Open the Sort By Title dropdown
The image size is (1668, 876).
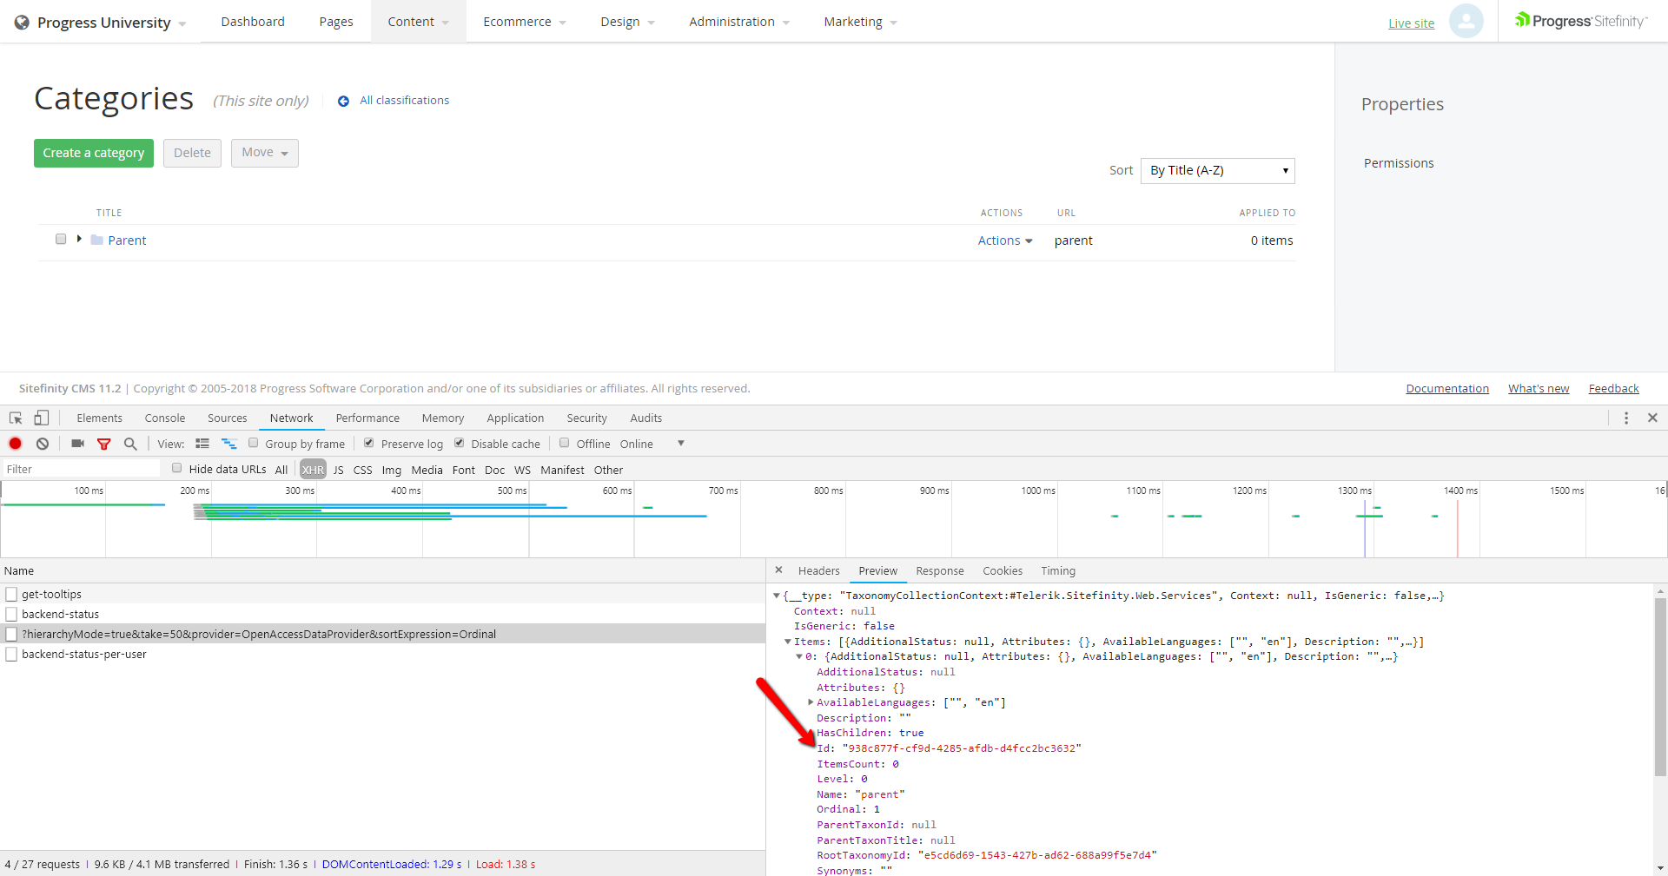point(1217,171)
